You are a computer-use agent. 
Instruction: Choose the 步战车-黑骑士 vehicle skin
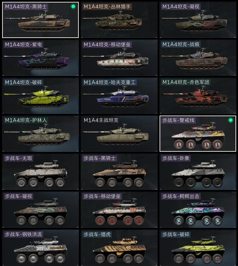[119, 172]
